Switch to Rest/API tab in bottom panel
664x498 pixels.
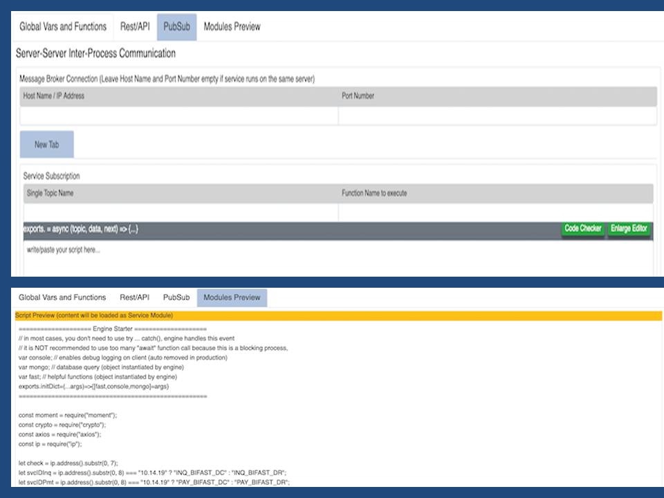(x=134, y=297)
